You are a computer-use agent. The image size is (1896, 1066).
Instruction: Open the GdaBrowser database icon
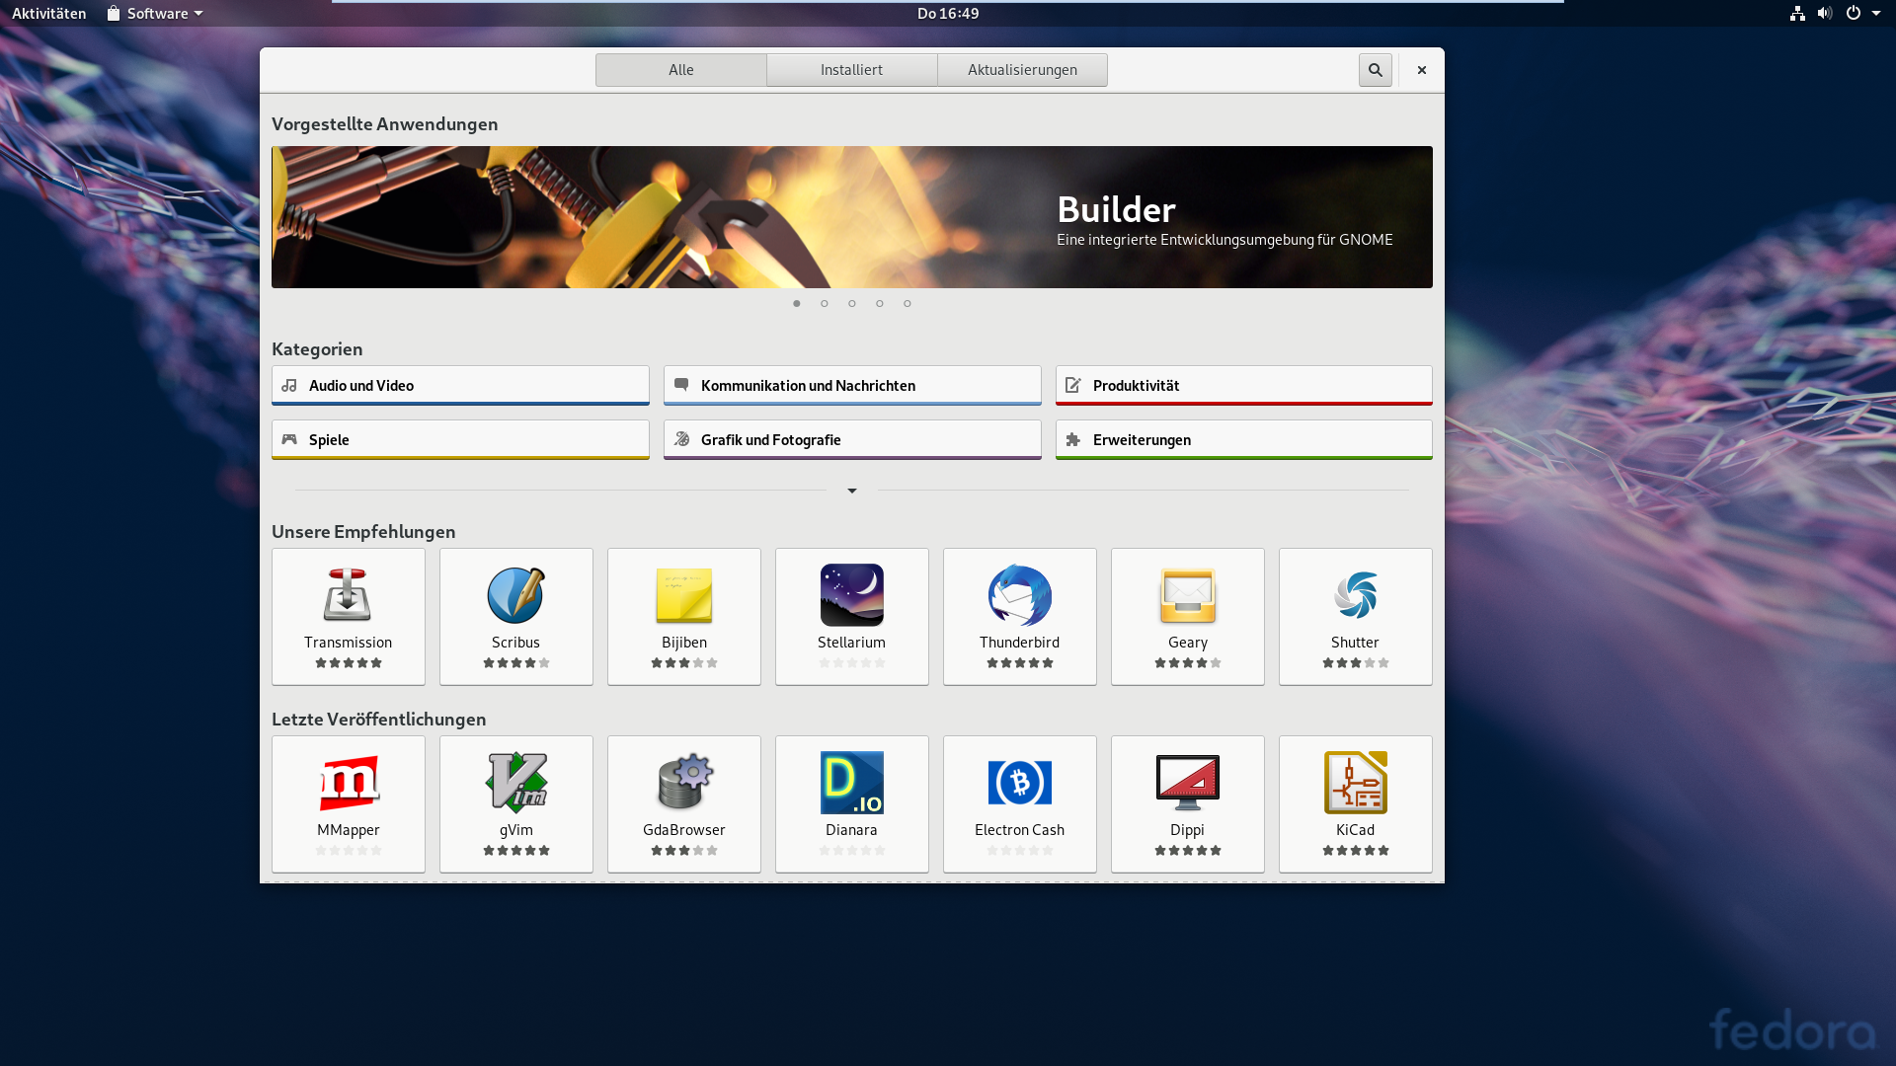pos(683,783)
